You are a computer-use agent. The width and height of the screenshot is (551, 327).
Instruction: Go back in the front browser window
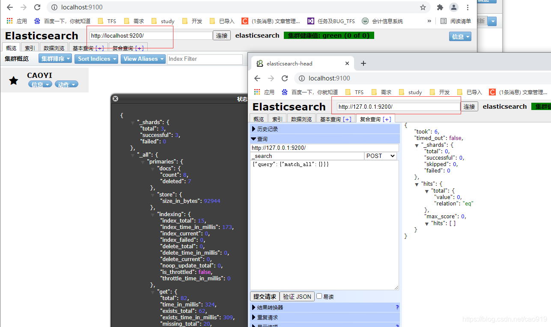pos(257,78)
